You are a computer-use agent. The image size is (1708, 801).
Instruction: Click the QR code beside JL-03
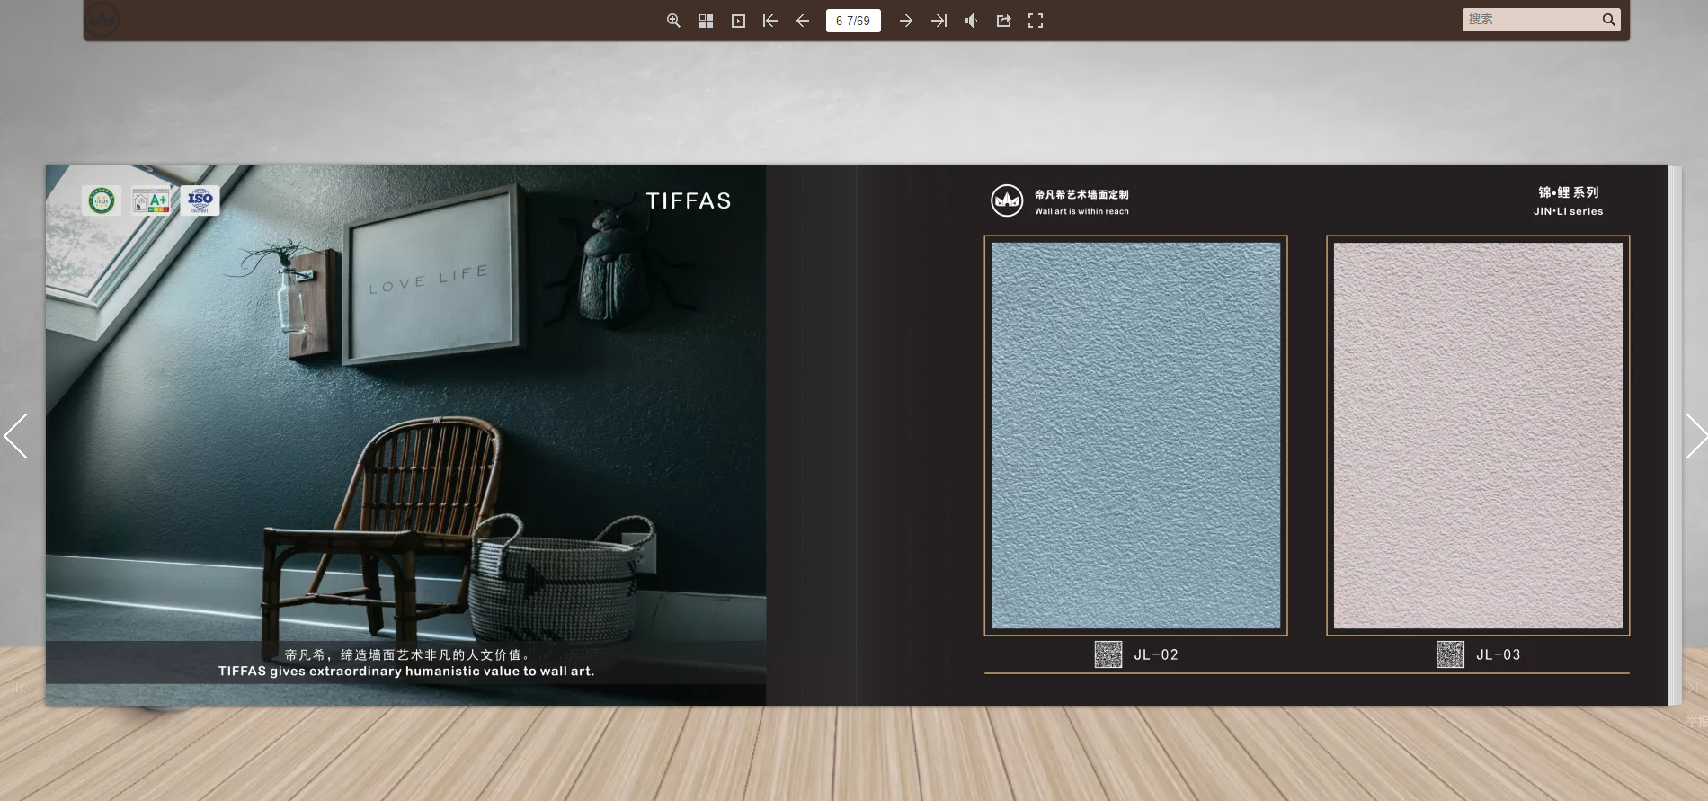(x=1451, y=654)
